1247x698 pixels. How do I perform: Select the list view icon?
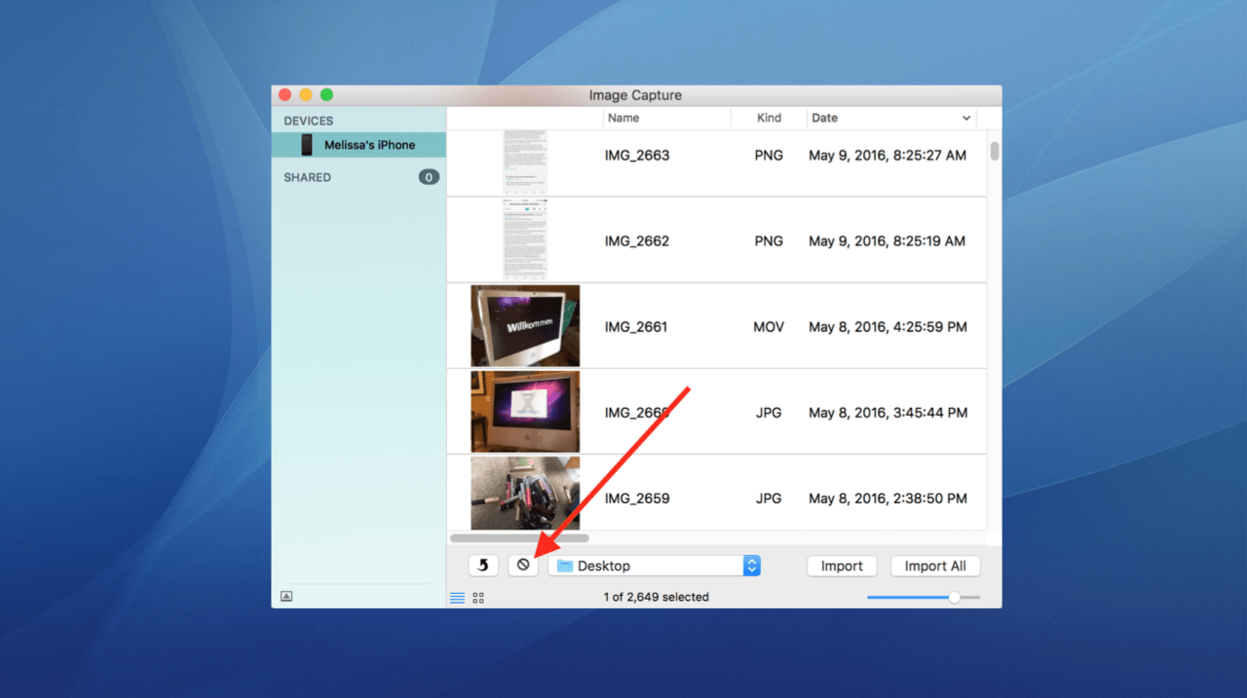pyautogui.click(x=457, y=597)
